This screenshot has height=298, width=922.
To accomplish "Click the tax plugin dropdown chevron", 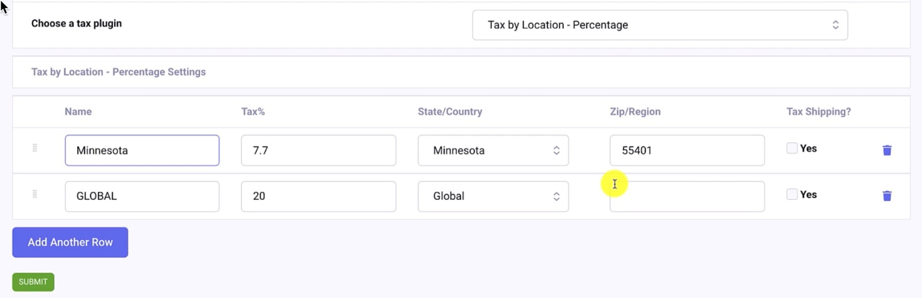I will click(x=836, y=25).
